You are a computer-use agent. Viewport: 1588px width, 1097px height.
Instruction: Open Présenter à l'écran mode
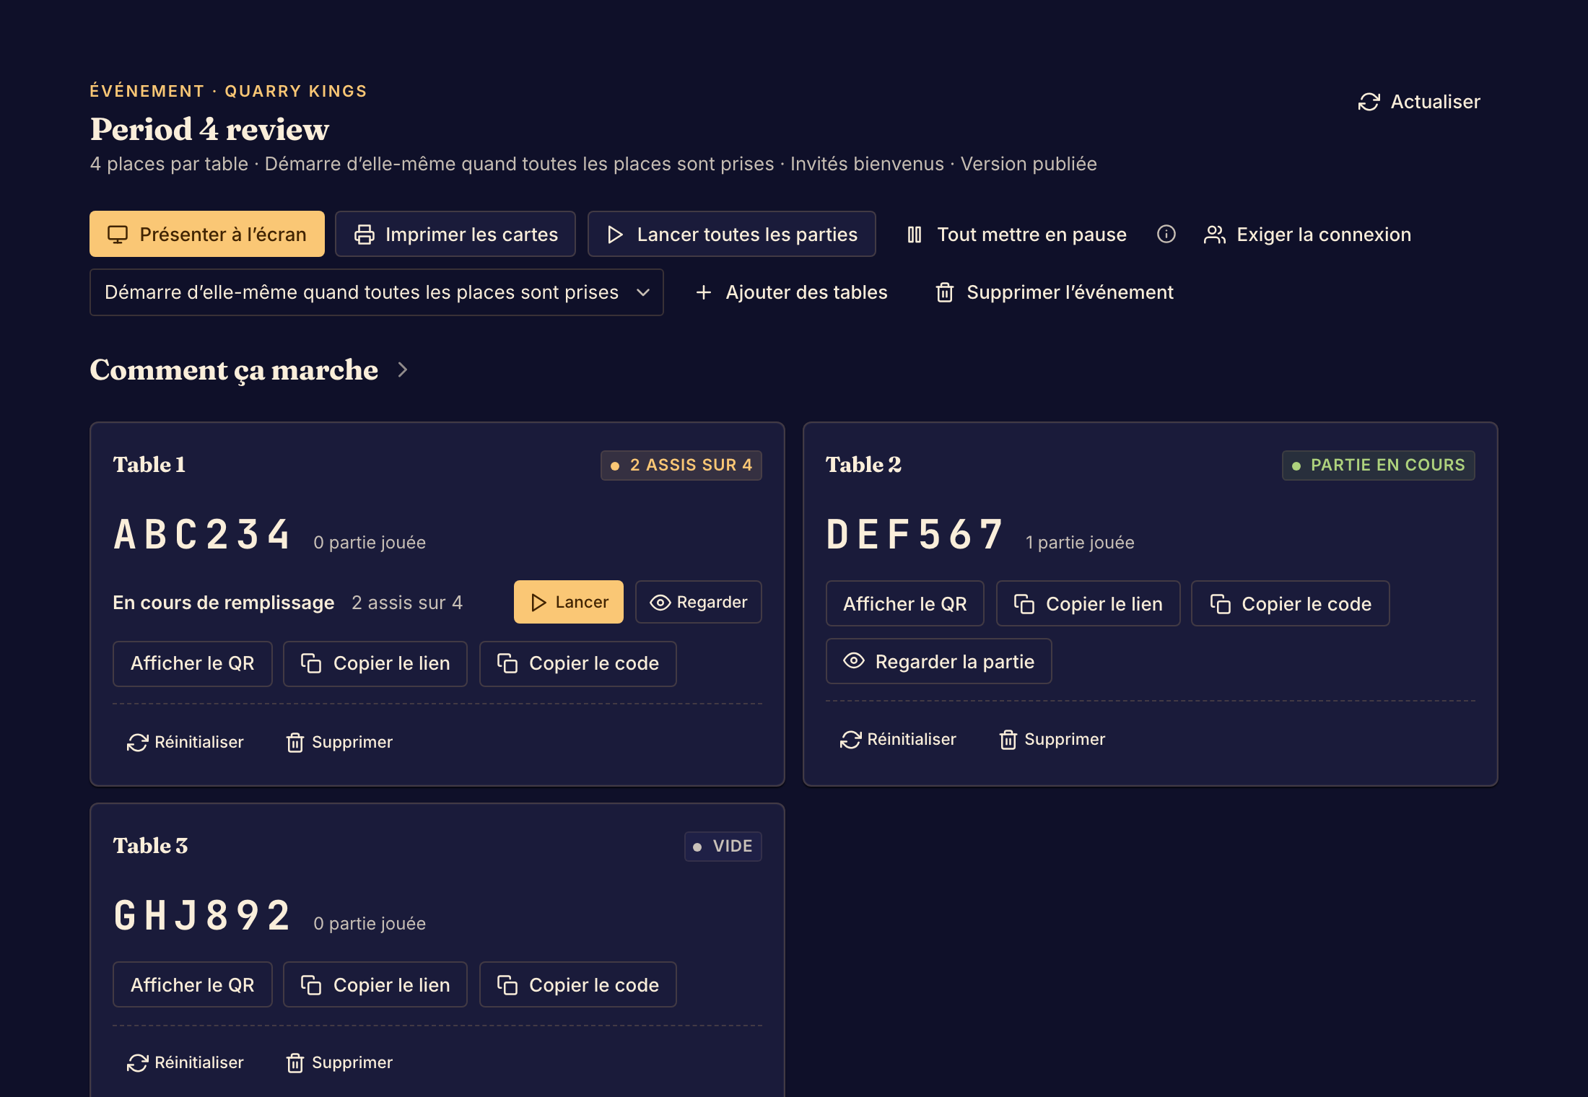[207, 234]
